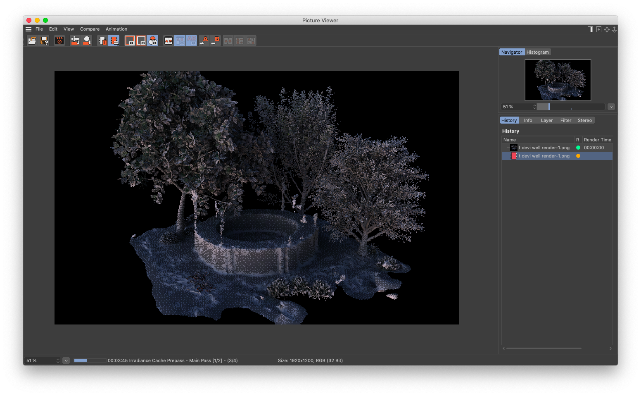Screen dimensions: 641x396
Task: Switch to the two-pane viewer layout
Action: tap(590, 29)
